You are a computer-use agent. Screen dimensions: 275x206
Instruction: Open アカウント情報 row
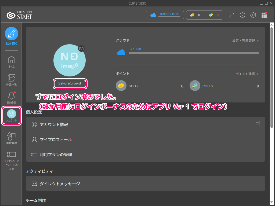pyautogui.click(x=145, y=124)
